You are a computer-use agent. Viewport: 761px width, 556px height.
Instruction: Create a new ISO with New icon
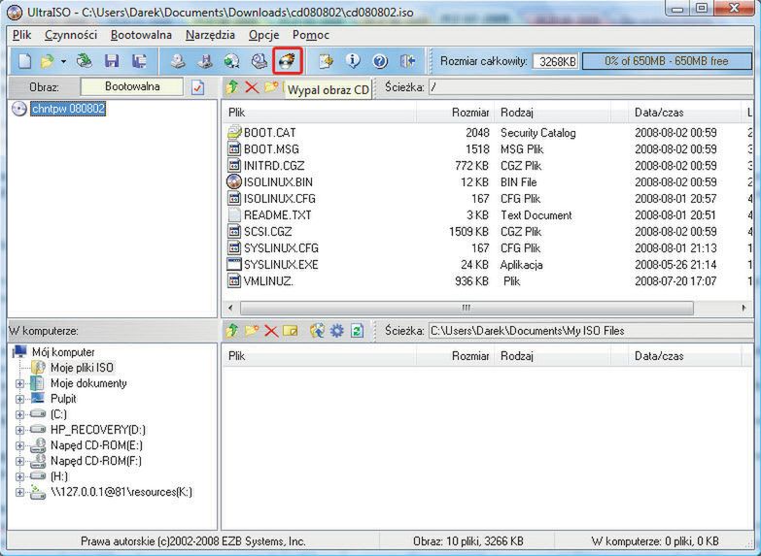(x=25, y=61)
